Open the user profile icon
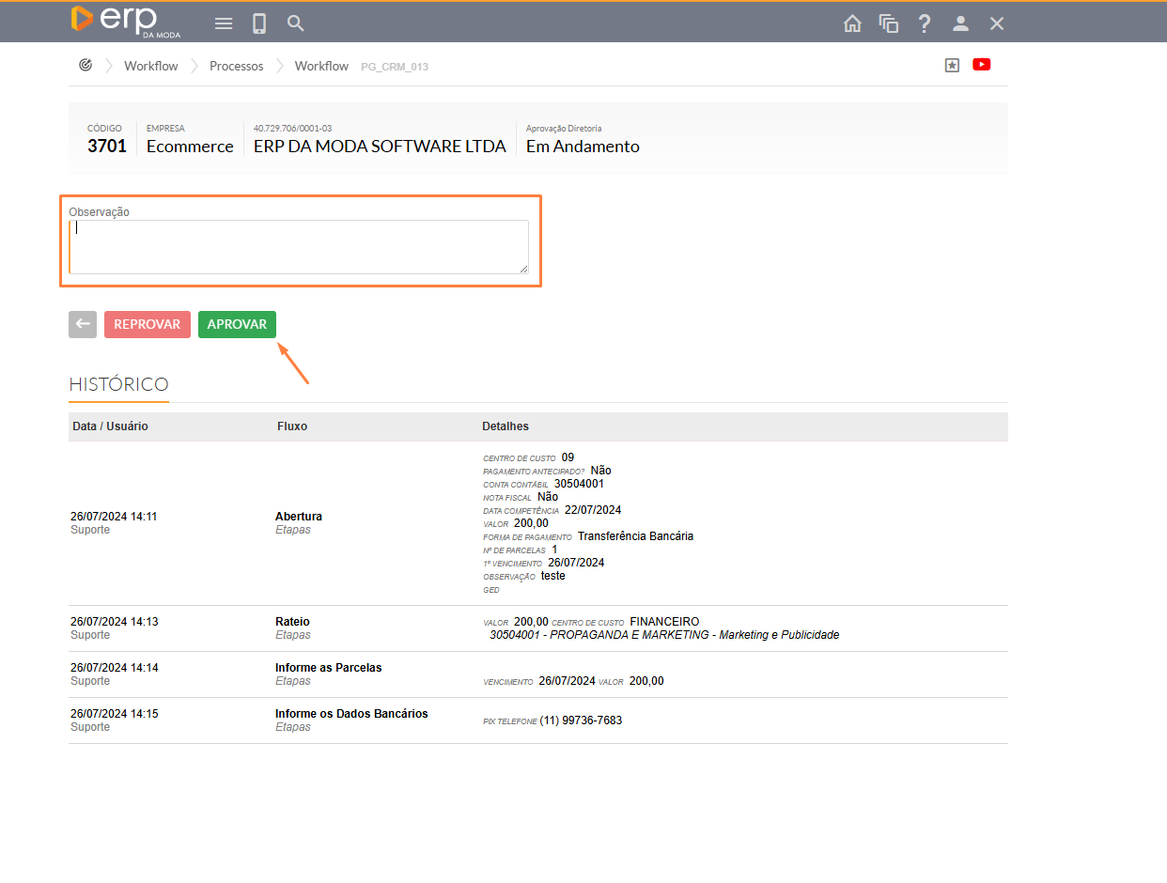Screen dimensions: 1167x883 tap(960, 23)
